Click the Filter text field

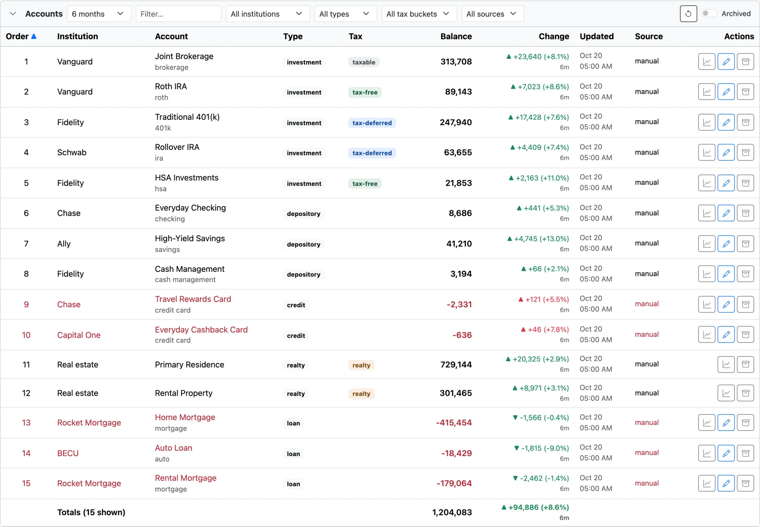tap(179, 14)
